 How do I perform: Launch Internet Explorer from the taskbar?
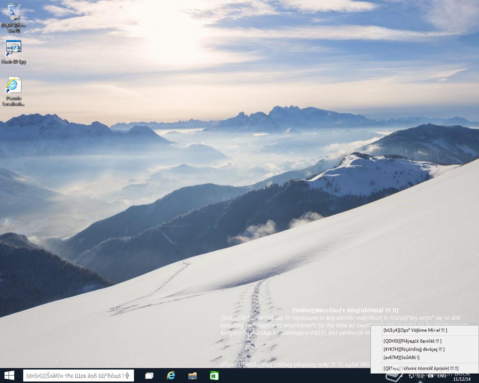(x=171, y=376)
